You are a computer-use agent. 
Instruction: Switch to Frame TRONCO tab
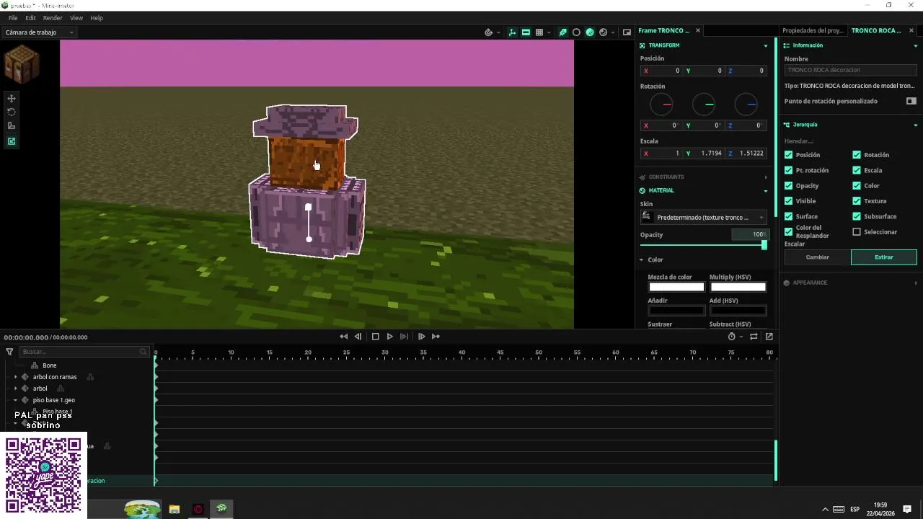[x=663, y=30]
